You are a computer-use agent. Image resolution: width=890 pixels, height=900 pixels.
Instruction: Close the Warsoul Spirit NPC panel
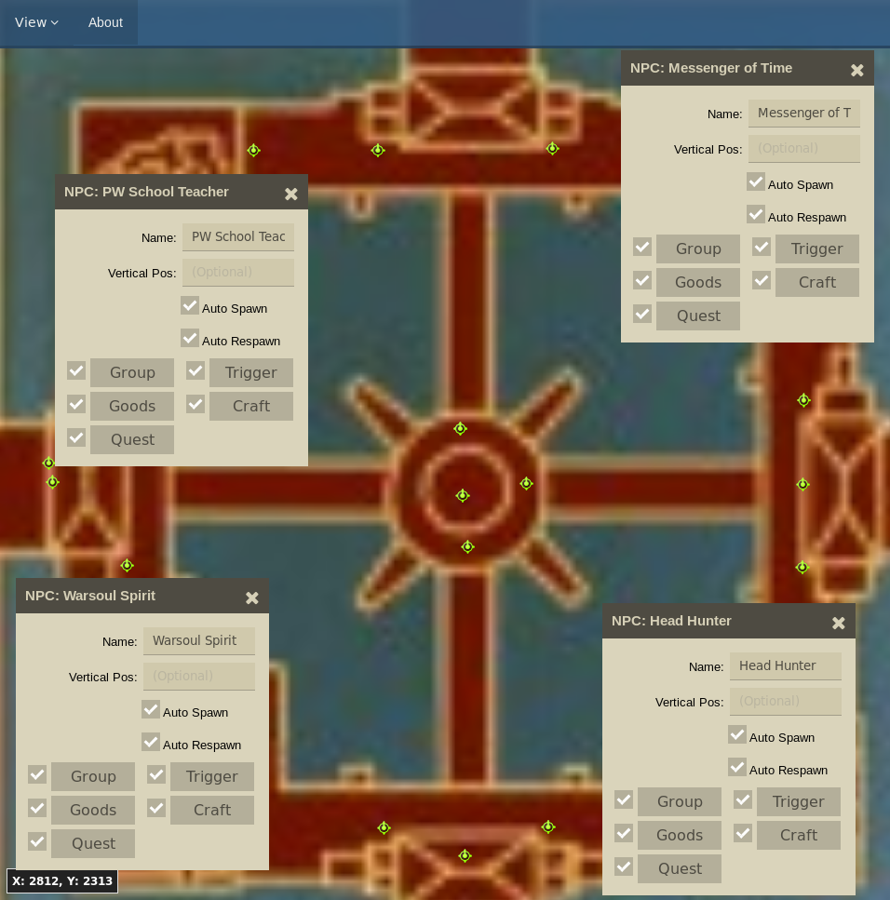pos(251,598)
